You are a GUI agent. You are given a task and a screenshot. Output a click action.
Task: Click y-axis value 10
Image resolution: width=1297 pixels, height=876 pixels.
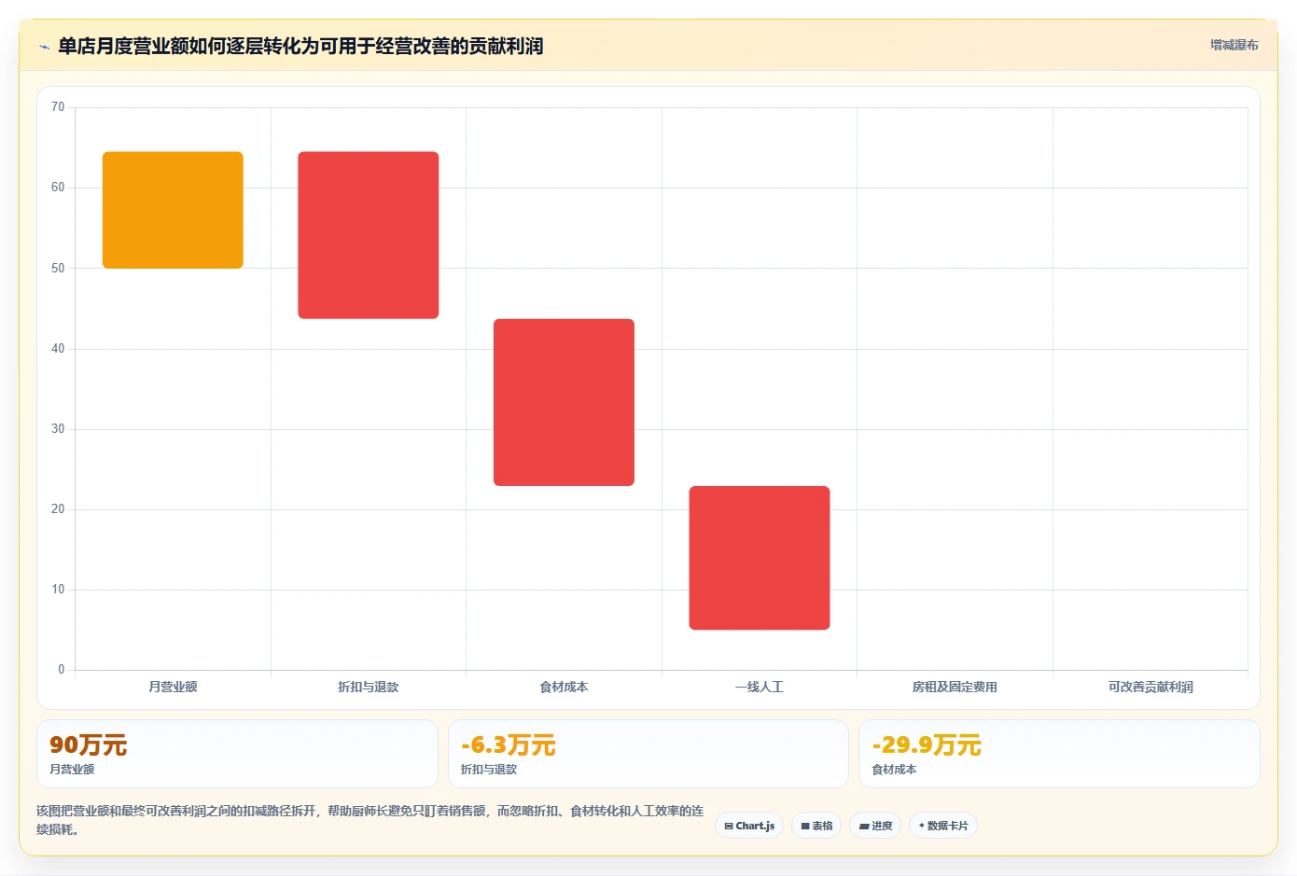coord(58,590)
